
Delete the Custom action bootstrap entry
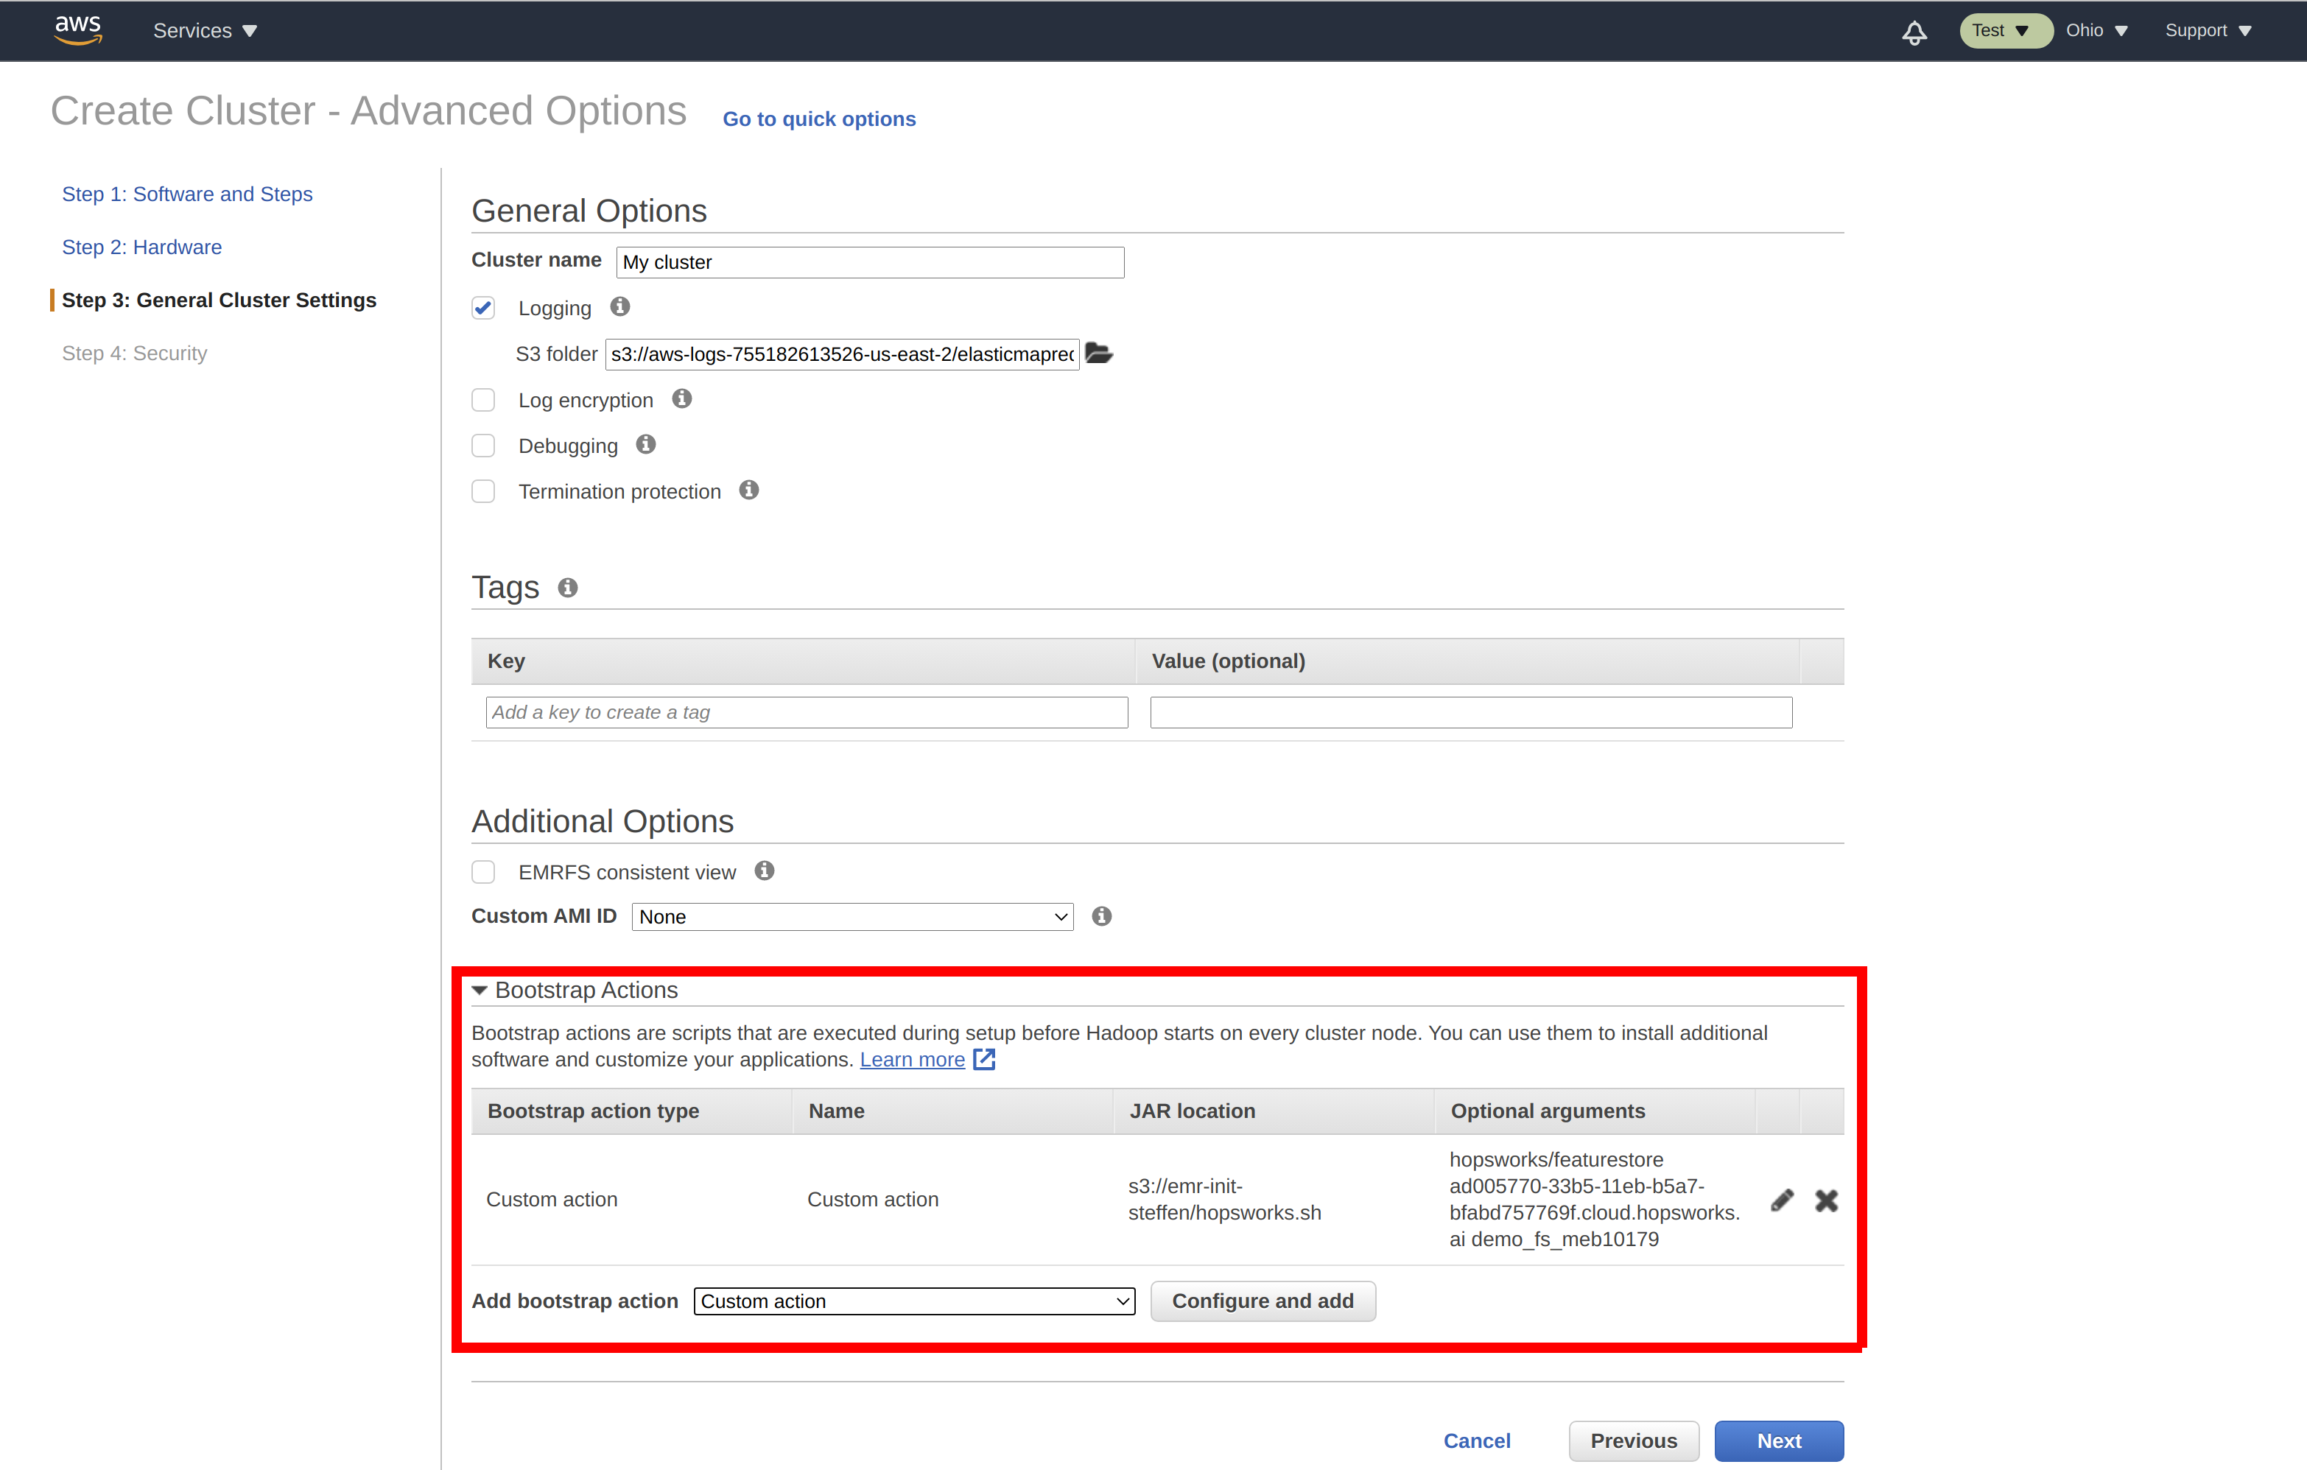1826,1199
